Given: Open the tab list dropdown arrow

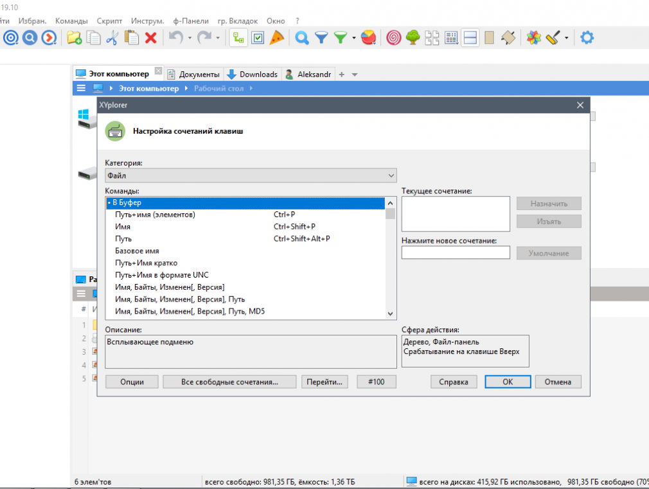Looking at the screenshot, I should [355, 75].
